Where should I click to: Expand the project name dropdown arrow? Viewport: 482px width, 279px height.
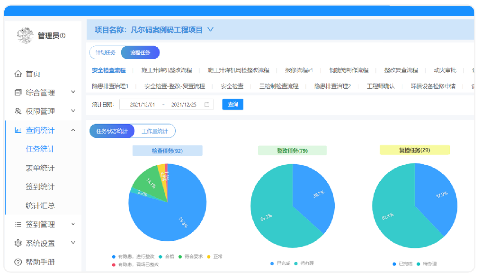(x=211, y=30)
